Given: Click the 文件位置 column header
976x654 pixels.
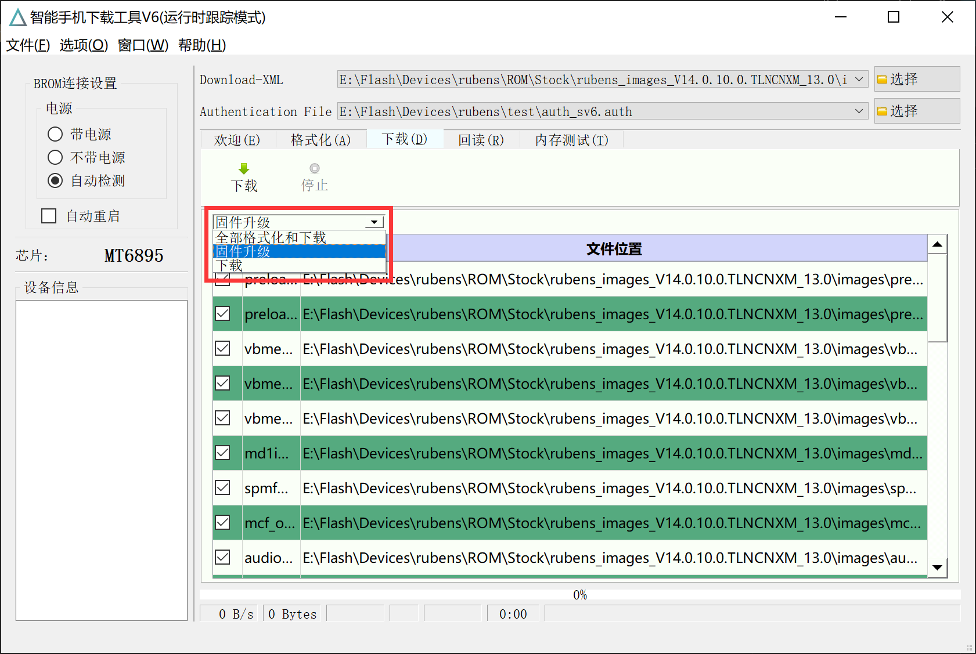Looking at the screenshot, I should [x=614, y=249].
